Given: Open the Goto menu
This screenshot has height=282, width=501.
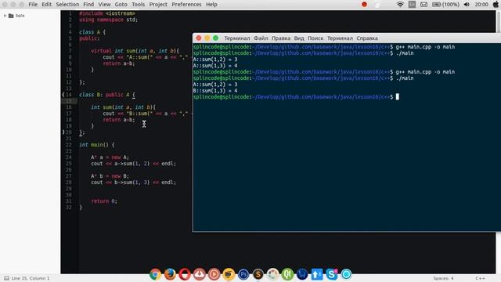Looking at the screenshot, I should tap(121, 5).
